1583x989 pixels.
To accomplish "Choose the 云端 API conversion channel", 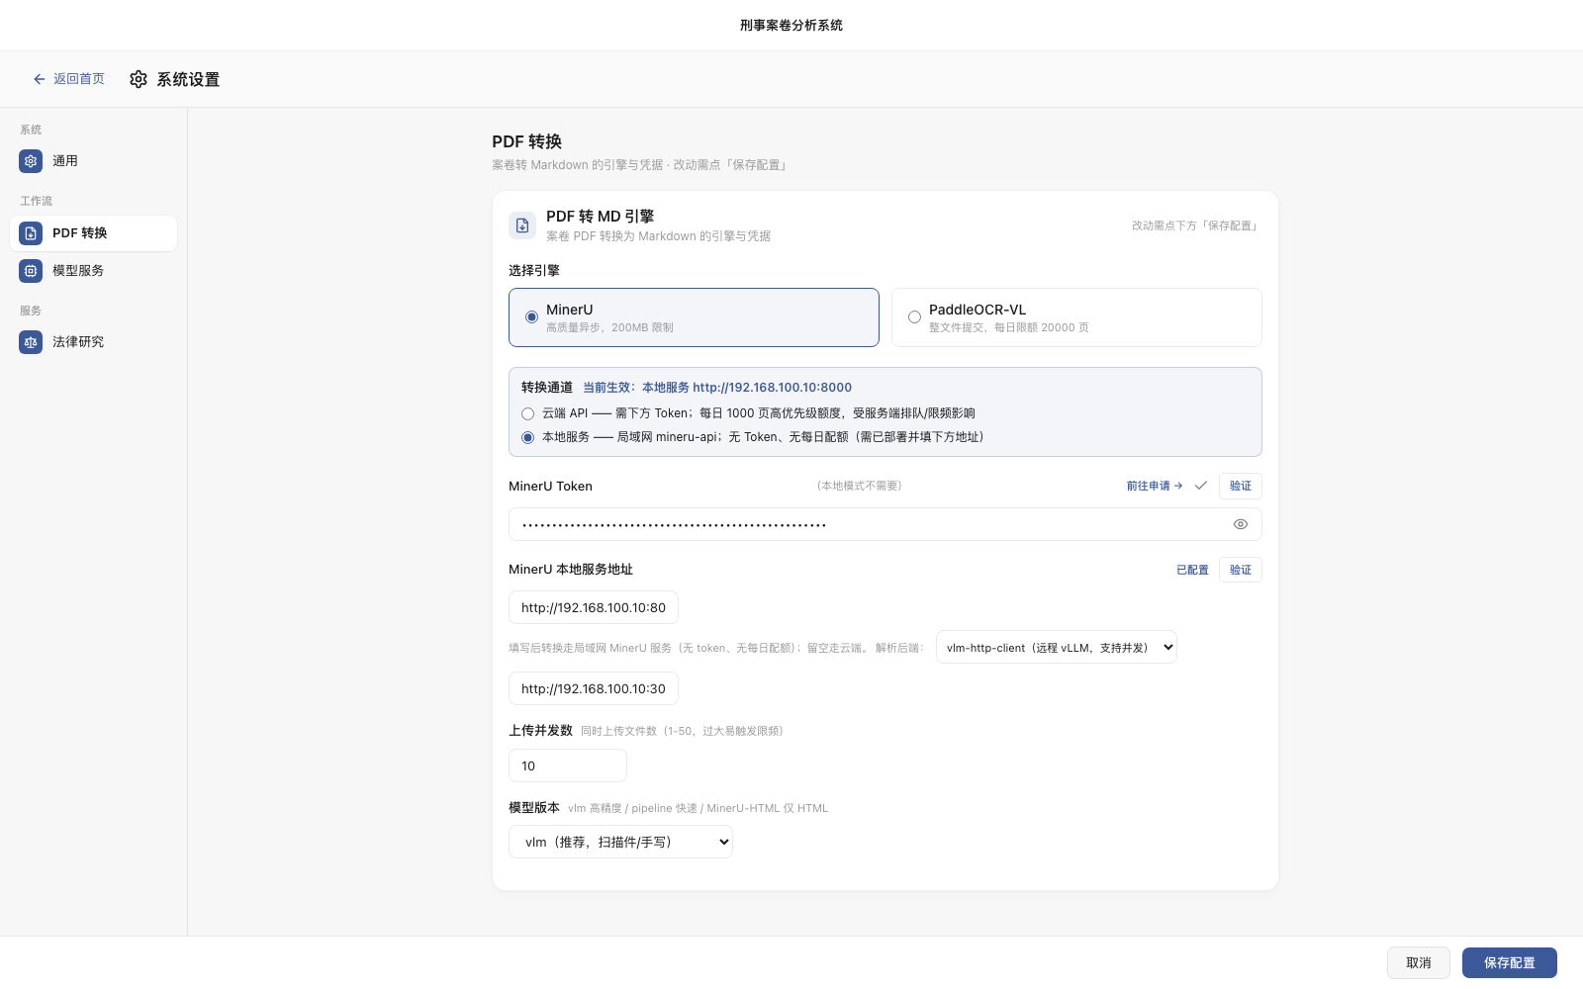I will point(527,413).
